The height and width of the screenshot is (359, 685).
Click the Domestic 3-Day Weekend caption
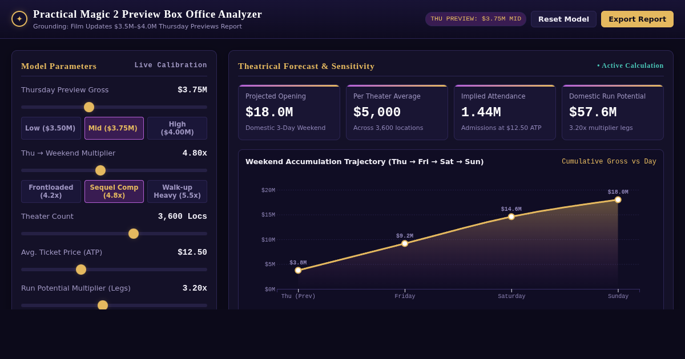click(285, 128)
